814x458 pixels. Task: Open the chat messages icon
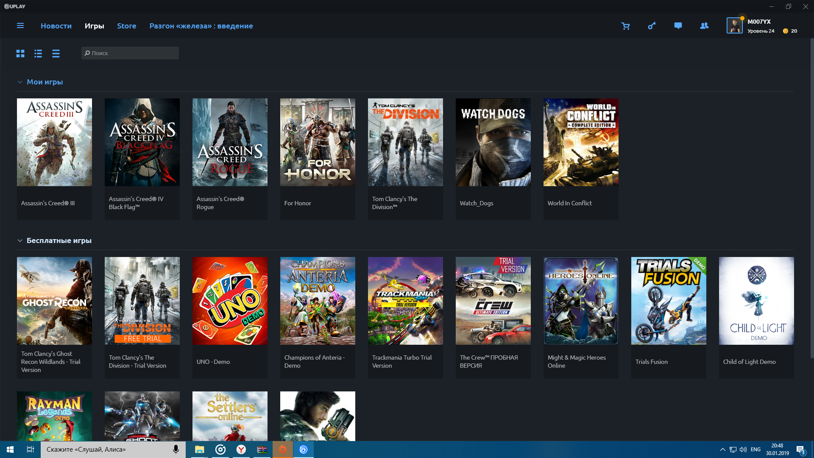[x=678, y=26]
